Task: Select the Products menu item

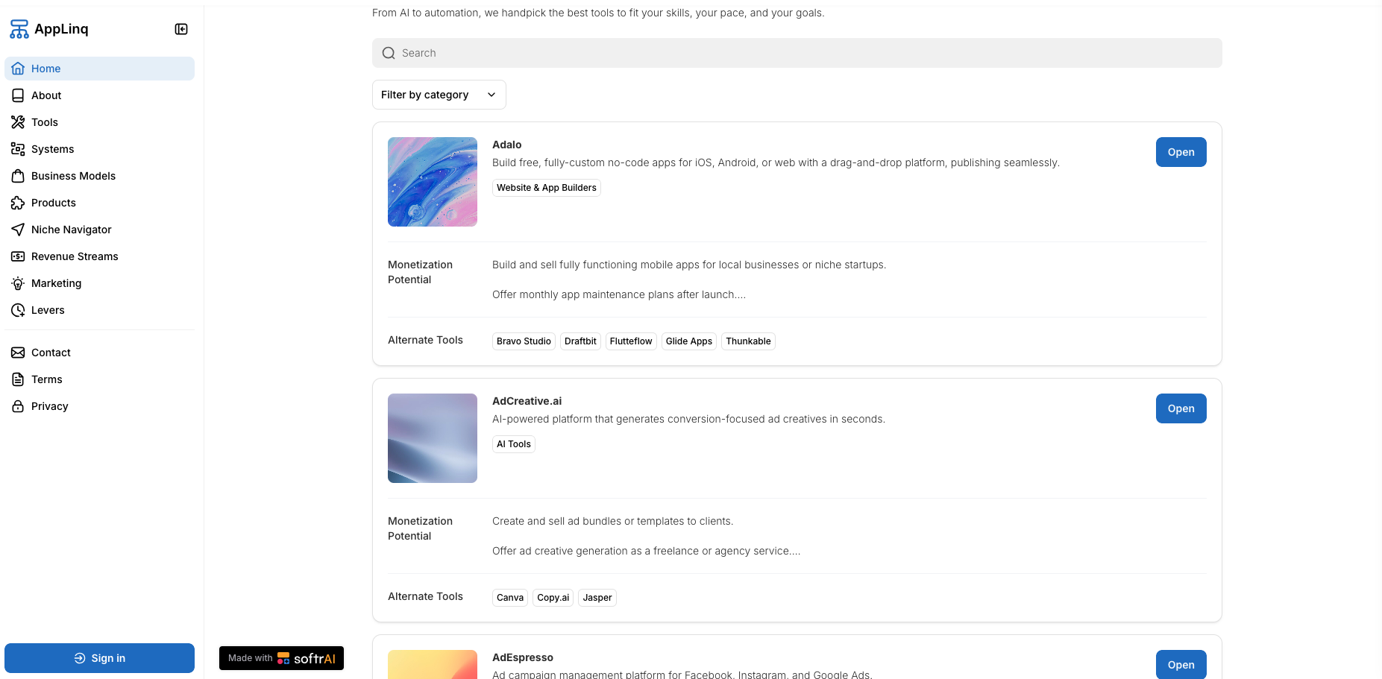Action: 99,203
